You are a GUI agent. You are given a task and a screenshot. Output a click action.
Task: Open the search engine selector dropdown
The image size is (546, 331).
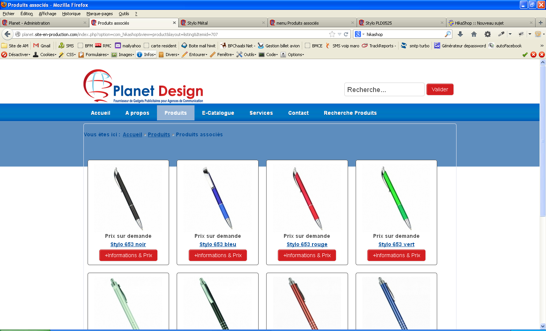point(359,34)
